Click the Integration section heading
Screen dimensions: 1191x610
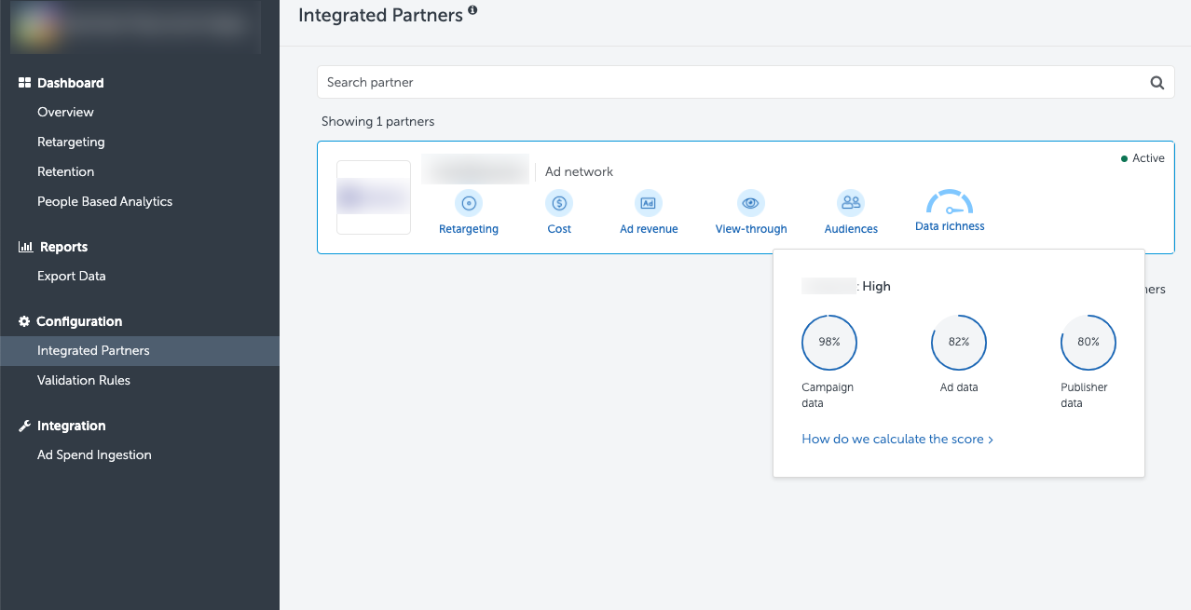pyautogui.click(x=71, y=426)
